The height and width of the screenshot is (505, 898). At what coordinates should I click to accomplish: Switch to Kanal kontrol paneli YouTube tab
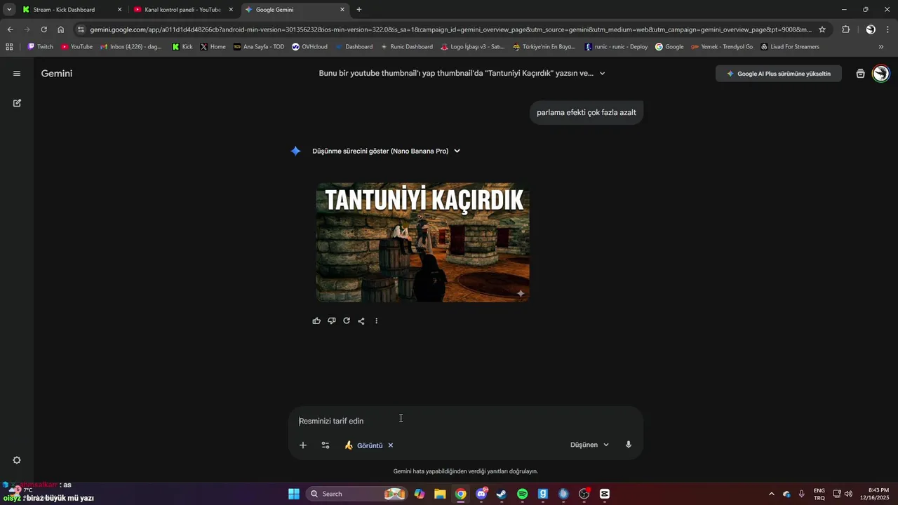(184, 10)
